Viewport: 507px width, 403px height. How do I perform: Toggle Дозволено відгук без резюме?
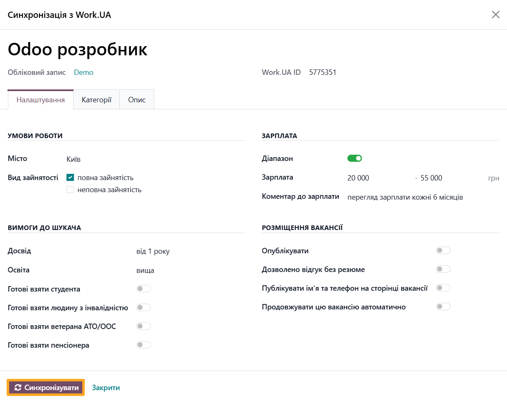point(443,269)
